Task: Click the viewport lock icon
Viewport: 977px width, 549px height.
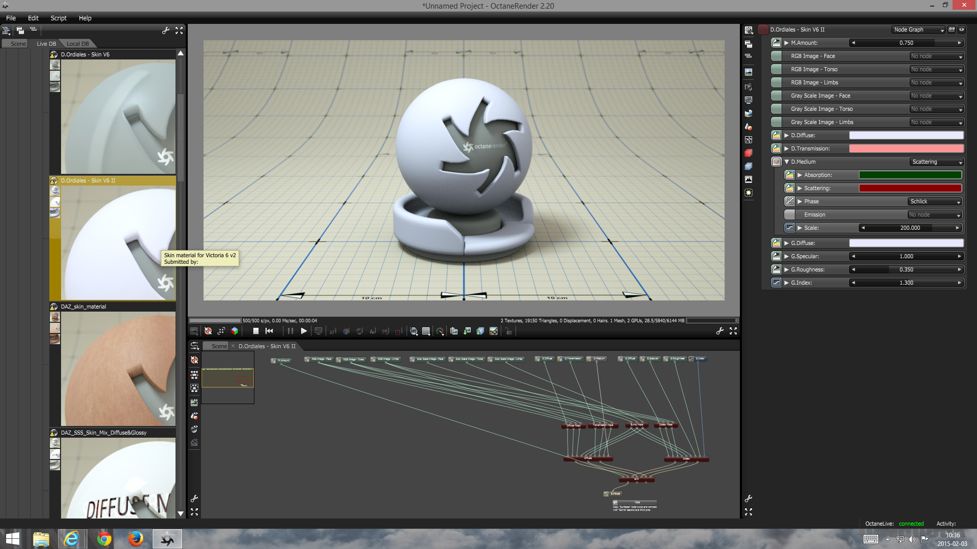Action: click(508, 331)
